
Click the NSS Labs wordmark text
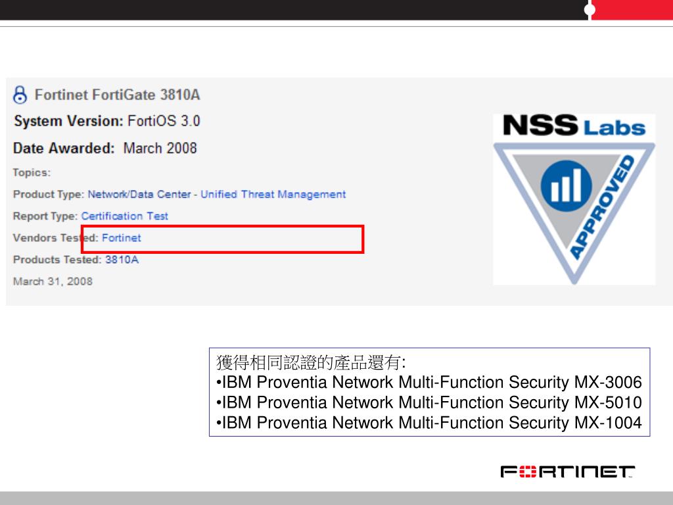574,126
